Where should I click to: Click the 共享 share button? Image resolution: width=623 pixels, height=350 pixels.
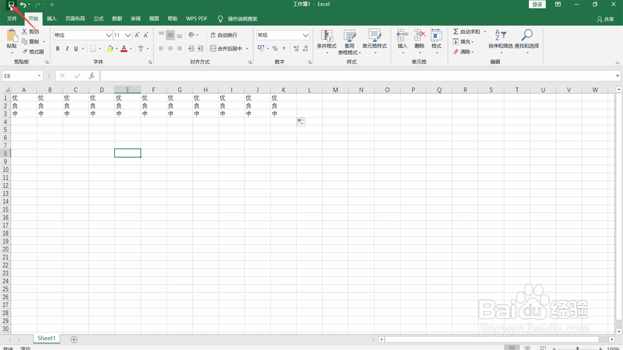coord(605,19)
